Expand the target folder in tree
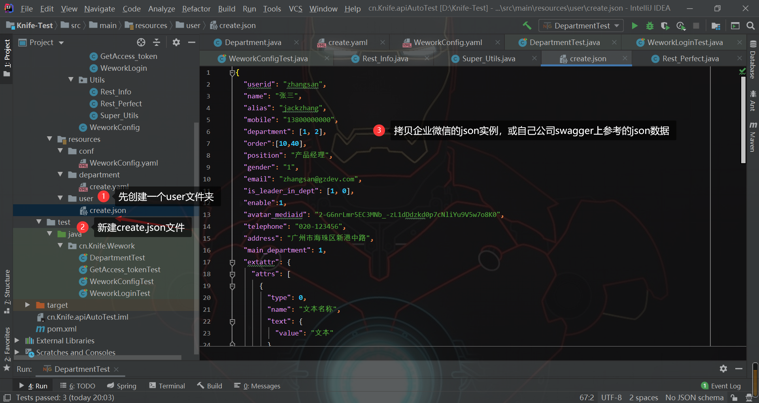 point(28,305)
